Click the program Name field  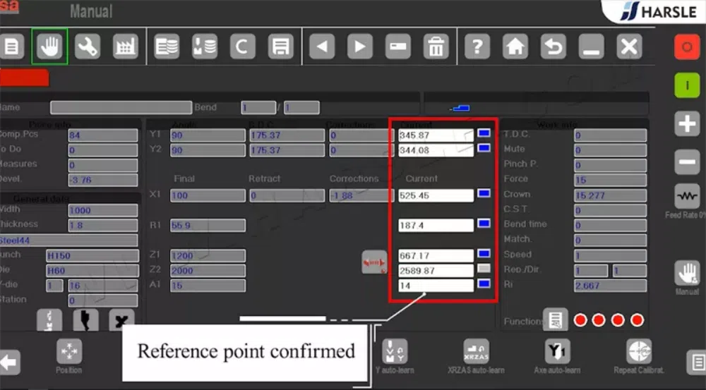[x=121, y=107]
